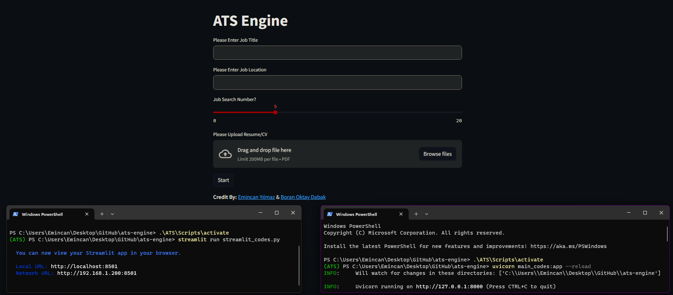Close the left PowerShell window
The image size is (673, 295).
(293, 213)
